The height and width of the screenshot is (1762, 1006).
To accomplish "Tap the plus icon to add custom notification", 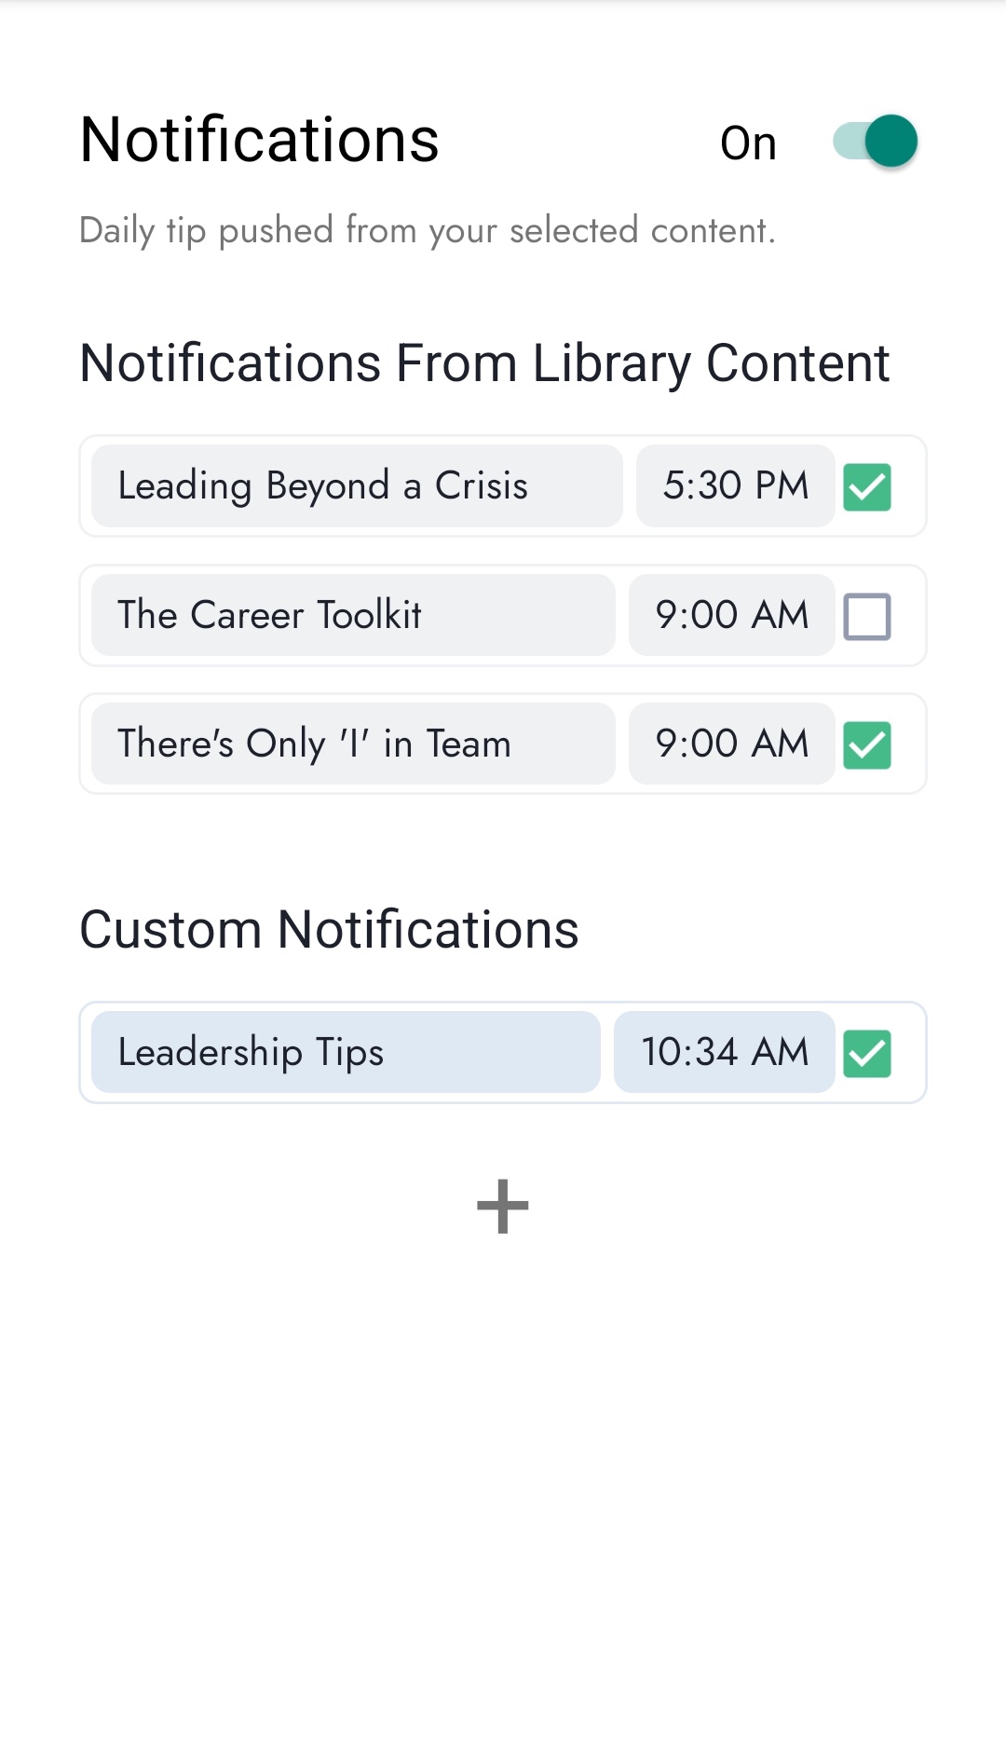I will tap(503, 1207).
